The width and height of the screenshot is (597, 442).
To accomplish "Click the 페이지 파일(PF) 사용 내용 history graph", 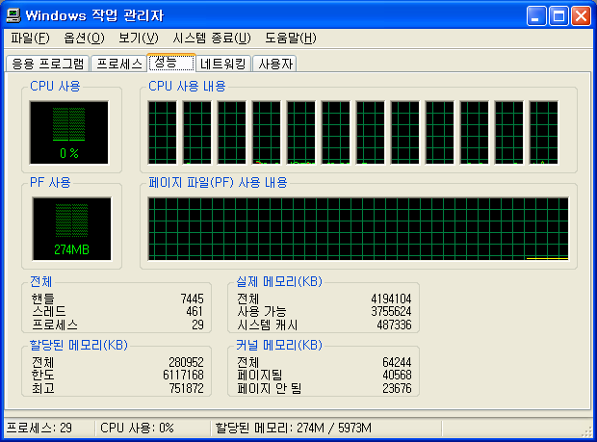I will (358, 229).
